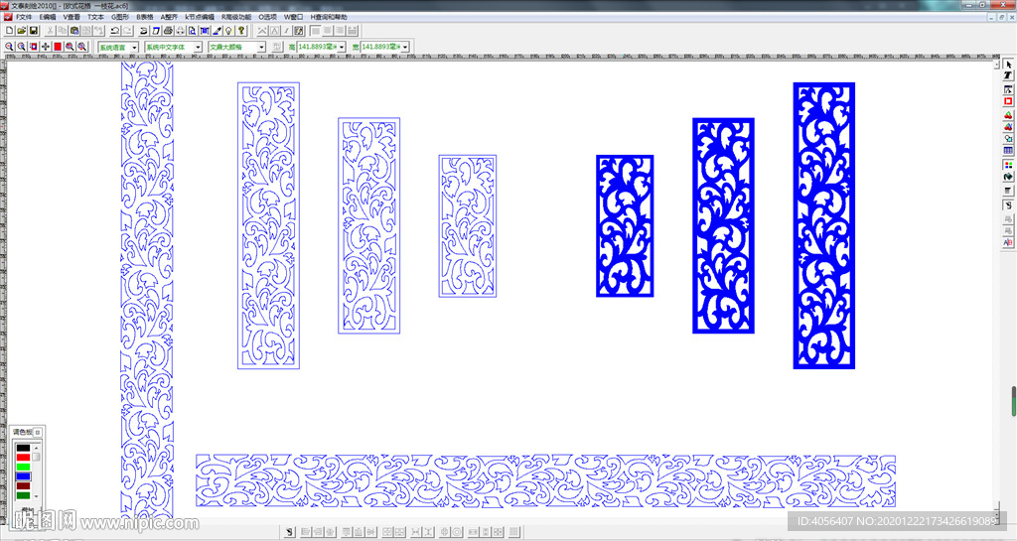Click the node edit icon on right toolbar
Screen dimensions: 1017x541
(x=1008, y=89)
